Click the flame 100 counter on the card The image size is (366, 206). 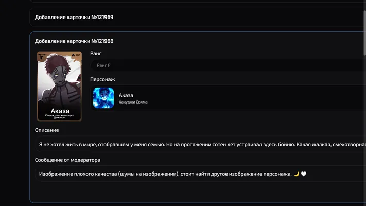coord(76,55)
